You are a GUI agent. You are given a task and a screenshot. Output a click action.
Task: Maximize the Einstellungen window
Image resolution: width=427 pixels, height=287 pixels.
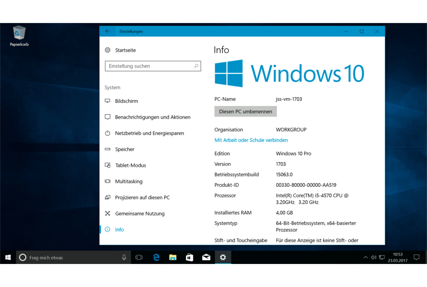[x=362, y=31]
